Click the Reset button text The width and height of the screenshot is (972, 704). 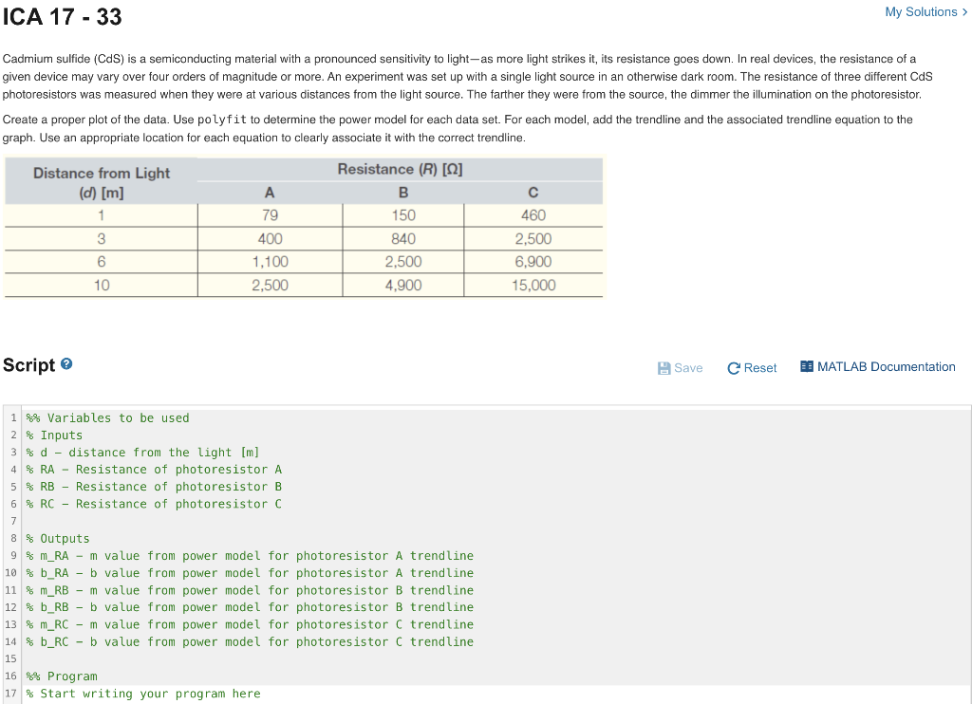pos(760,368)
